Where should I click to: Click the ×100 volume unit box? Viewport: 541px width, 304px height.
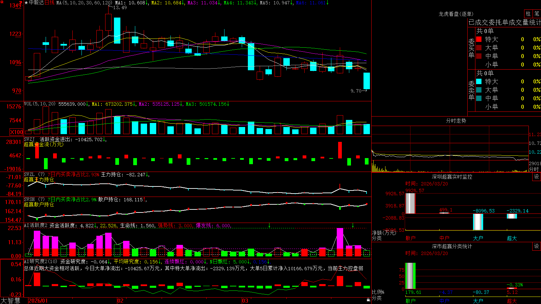16,132
